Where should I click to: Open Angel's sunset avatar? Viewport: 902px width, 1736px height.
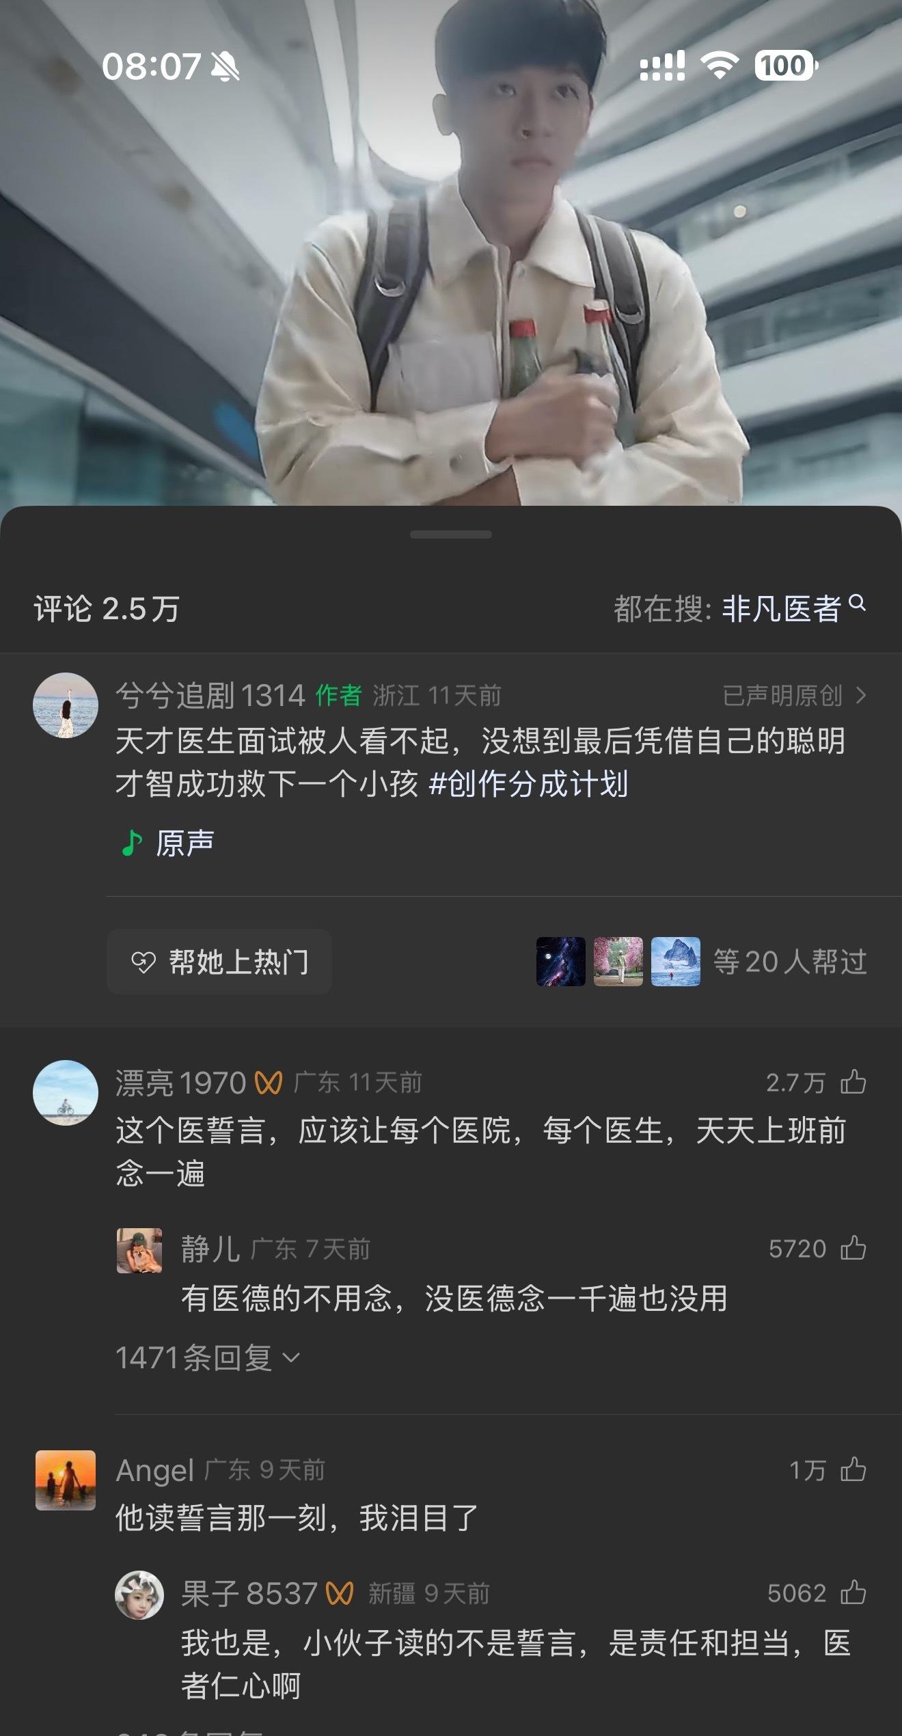(x=66, y=1480)
